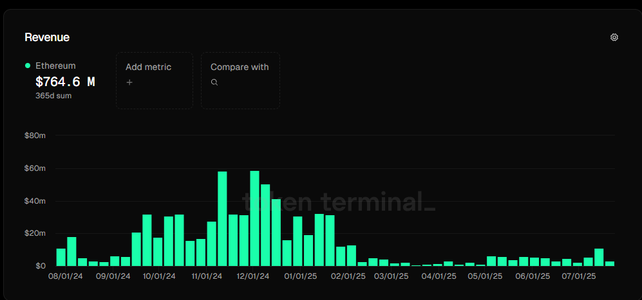Click the 04/01/25 x-axis date
Viewport: 642px width, 300px height.
tap(439, 276)
